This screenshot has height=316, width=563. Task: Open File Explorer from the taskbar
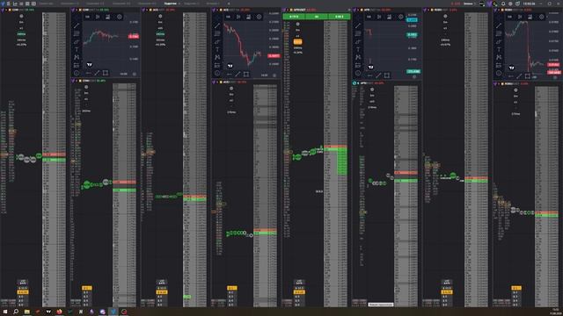click(x=27, y=312)
